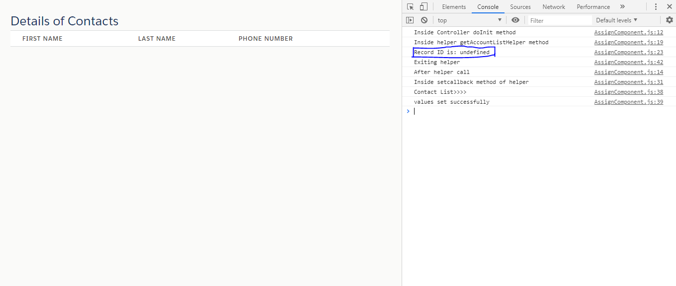
Task: Select 'Inside Controller doInit method' log text
Action: [x=465, y=32]
